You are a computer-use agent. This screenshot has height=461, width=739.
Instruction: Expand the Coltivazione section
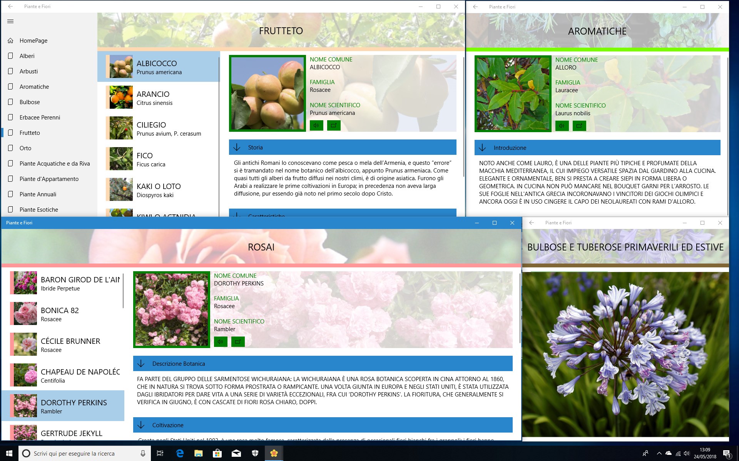pos(141,425)
